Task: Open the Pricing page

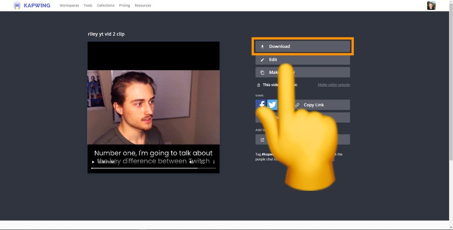Action: (124, 6)
